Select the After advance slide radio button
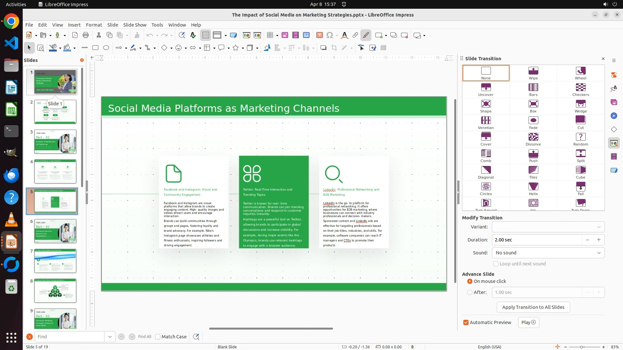The image size is (623, 350). pos(470,292)
